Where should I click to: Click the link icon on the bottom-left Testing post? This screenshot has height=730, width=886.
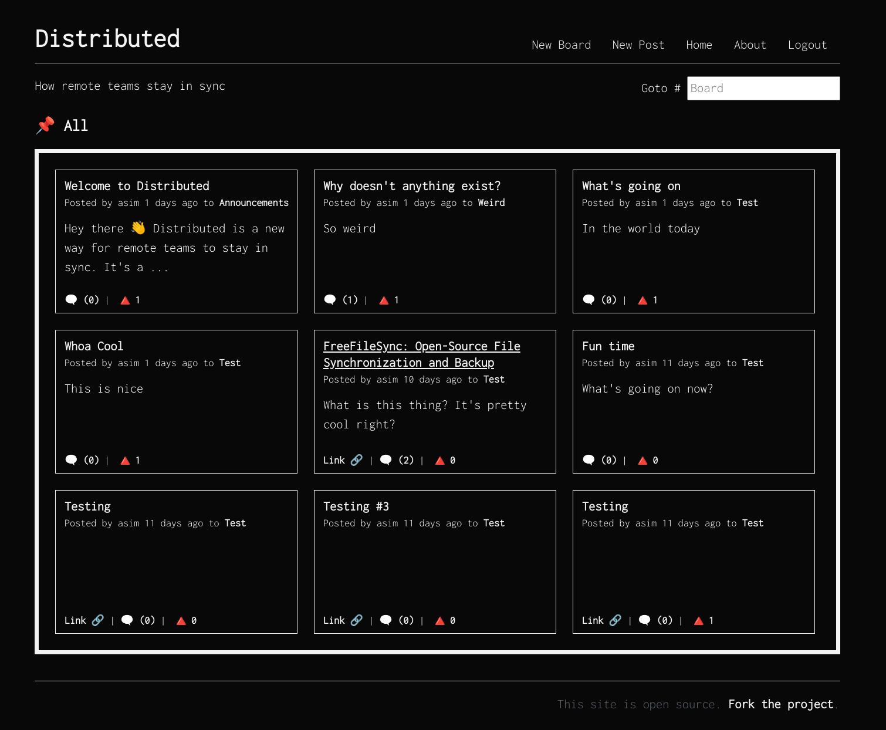click(99, 620)
